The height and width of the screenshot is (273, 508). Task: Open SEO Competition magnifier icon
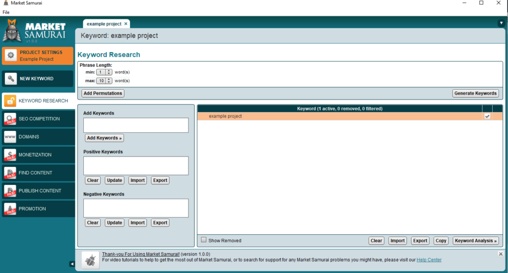[x=10, y=119]
